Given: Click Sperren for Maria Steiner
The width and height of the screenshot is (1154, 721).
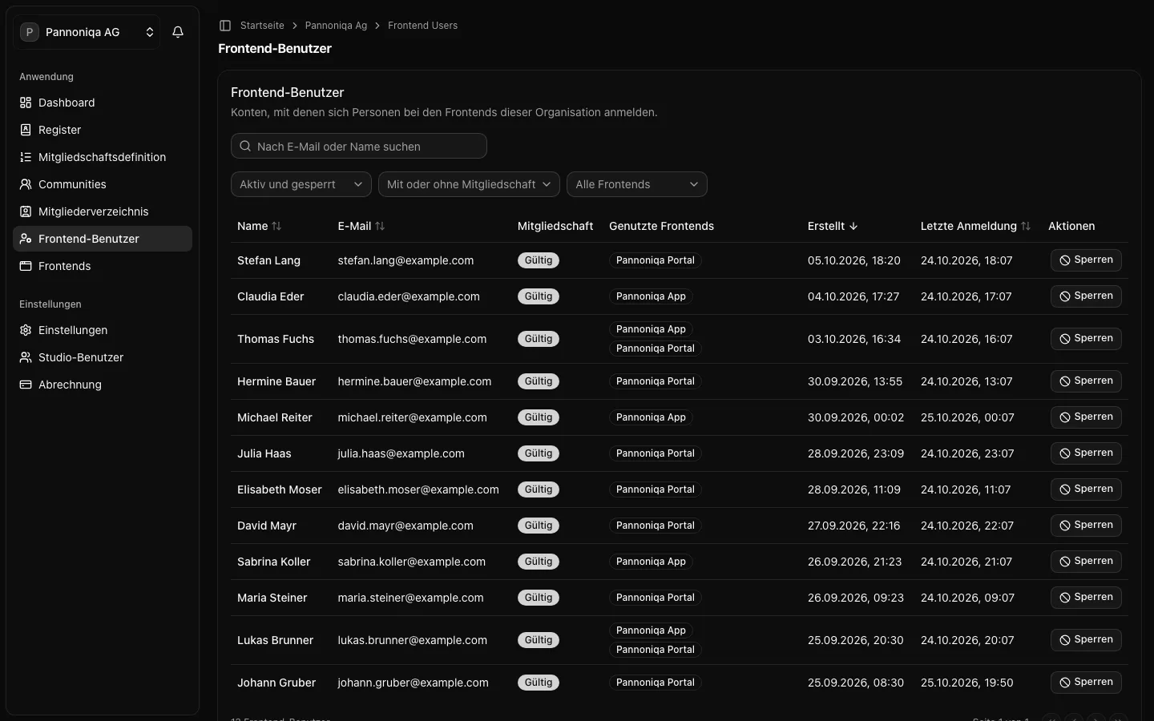Looking at the screenshot, I should tap(1086, 598).
